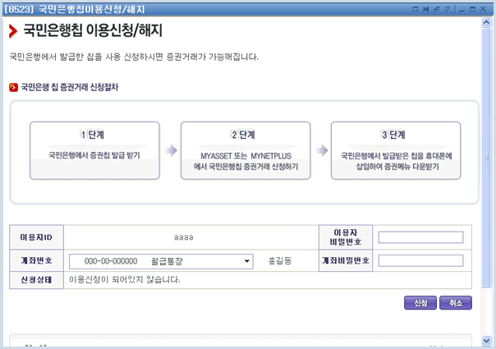Focus the 계좌비밀번호 input field
Viewport: 496px width, 349px height.
[x=420, y=260]
